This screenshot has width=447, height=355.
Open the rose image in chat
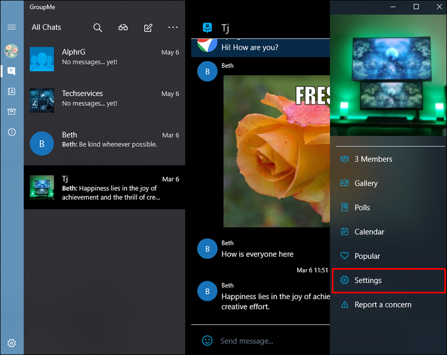point(277,151)
